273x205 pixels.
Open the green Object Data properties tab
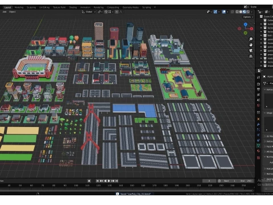pos(258,146)
